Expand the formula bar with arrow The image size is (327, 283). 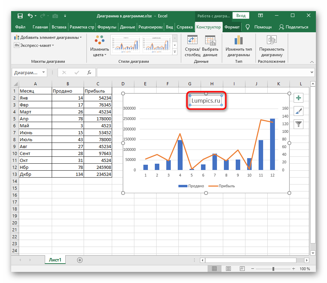(312, 72)
